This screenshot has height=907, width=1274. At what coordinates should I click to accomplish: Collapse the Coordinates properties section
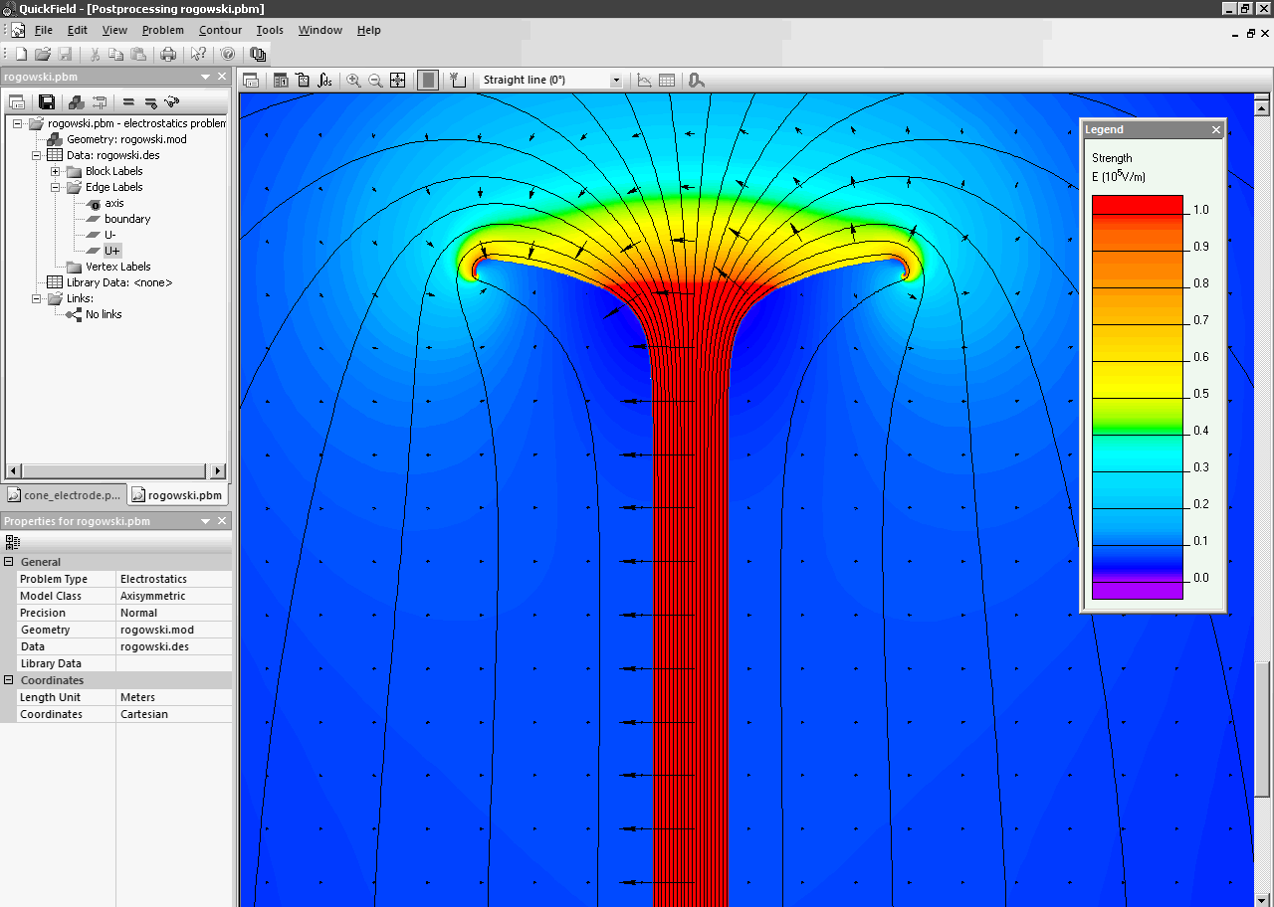click(x=9, y=680)
